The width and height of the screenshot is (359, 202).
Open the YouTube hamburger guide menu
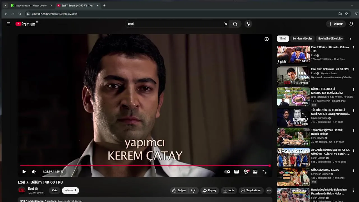[8, 24]
